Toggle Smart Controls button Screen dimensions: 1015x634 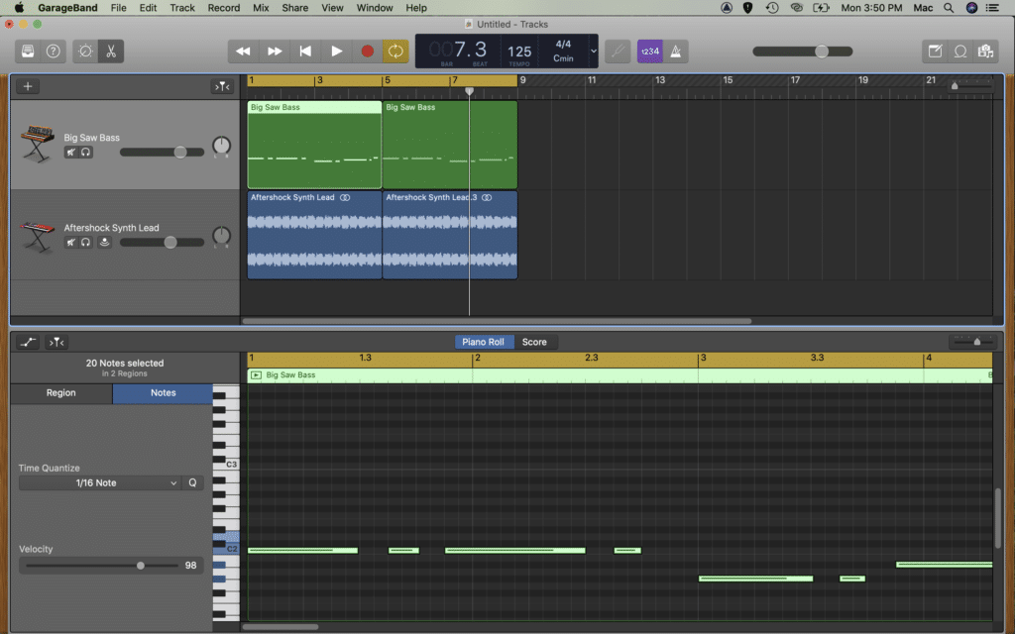pyautogui.click(x=85, y=52)
